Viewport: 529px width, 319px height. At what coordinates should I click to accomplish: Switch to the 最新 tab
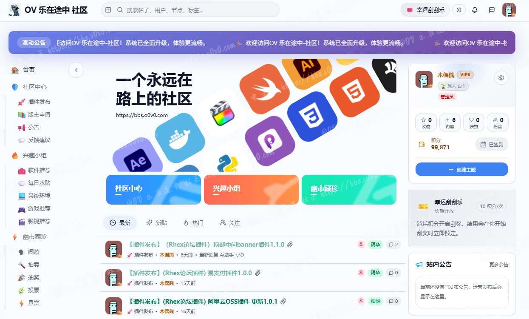point(120,223)
